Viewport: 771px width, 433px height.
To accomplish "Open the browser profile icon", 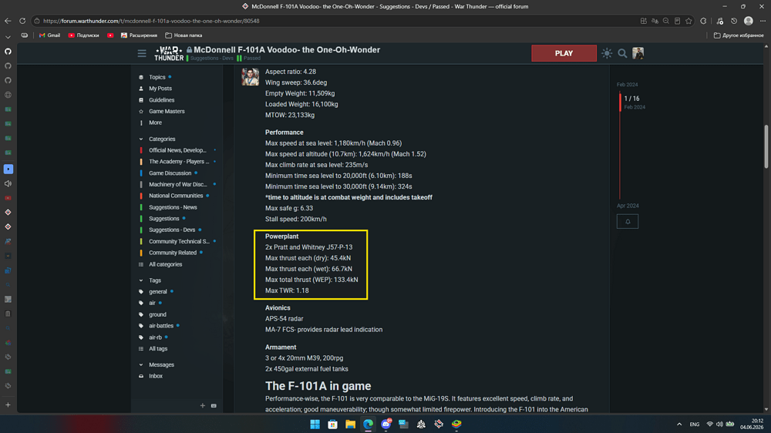I will (x=749, y=21).
